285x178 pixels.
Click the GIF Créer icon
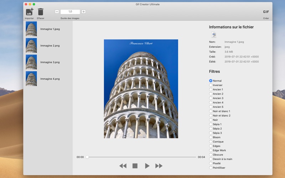click(x=266, y=12)
